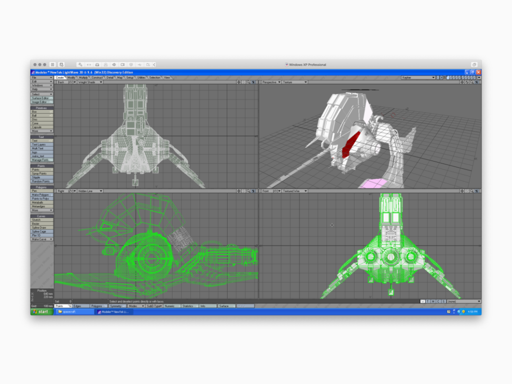Click the wrench settings icon in VM toolbar
Viewport: 512px width, 384px height.
[80, 64]
